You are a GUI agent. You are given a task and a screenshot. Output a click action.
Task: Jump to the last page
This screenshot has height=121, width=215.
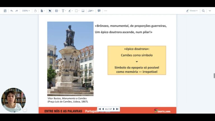(117, 109)
